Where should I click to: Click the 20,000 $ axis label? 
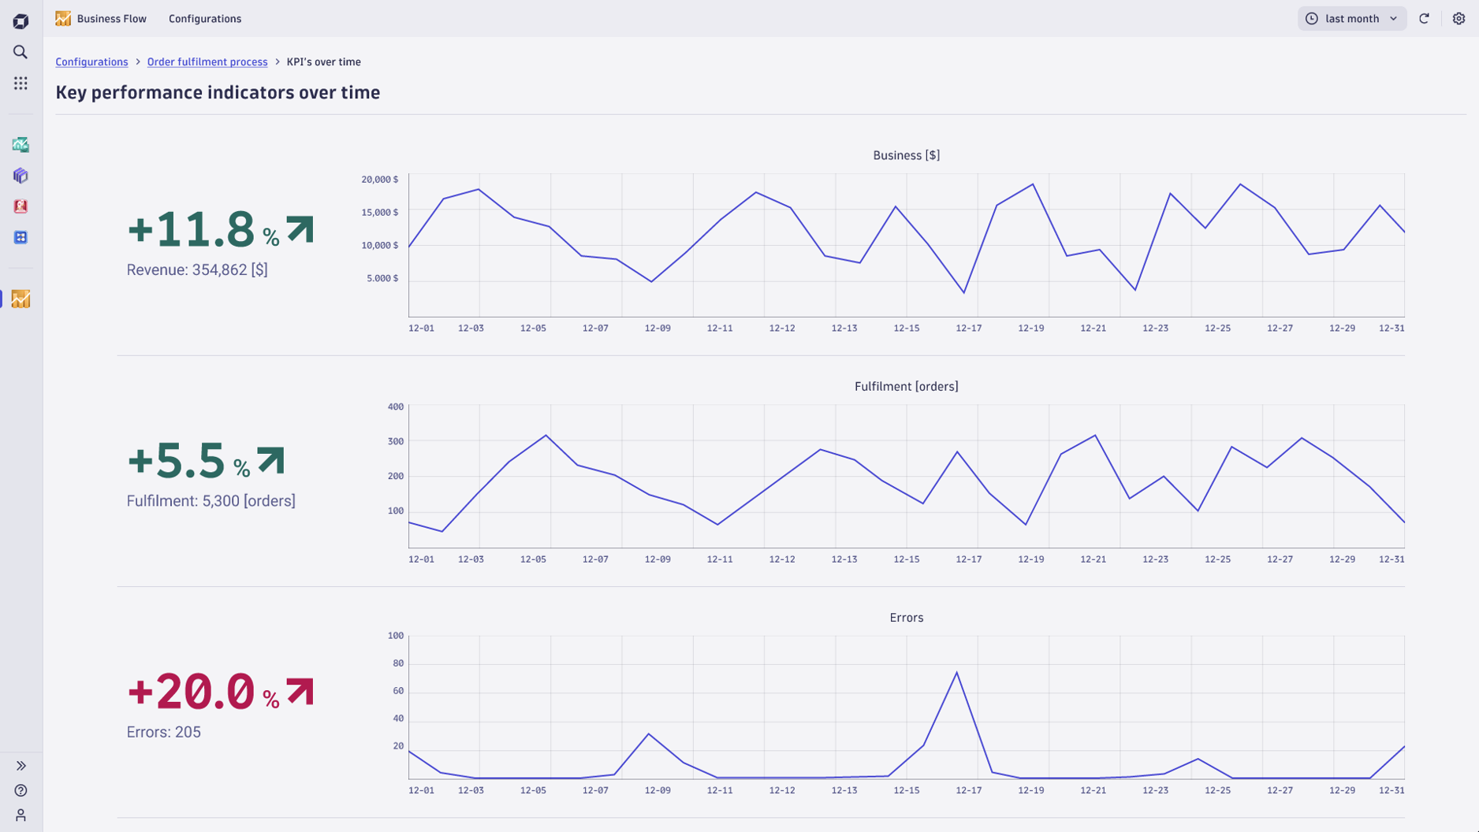(x=380, y=180)
